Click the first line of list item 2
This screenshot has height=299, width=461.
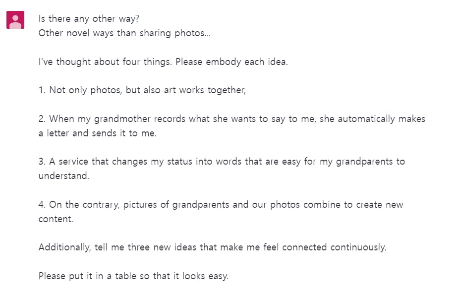231,119
